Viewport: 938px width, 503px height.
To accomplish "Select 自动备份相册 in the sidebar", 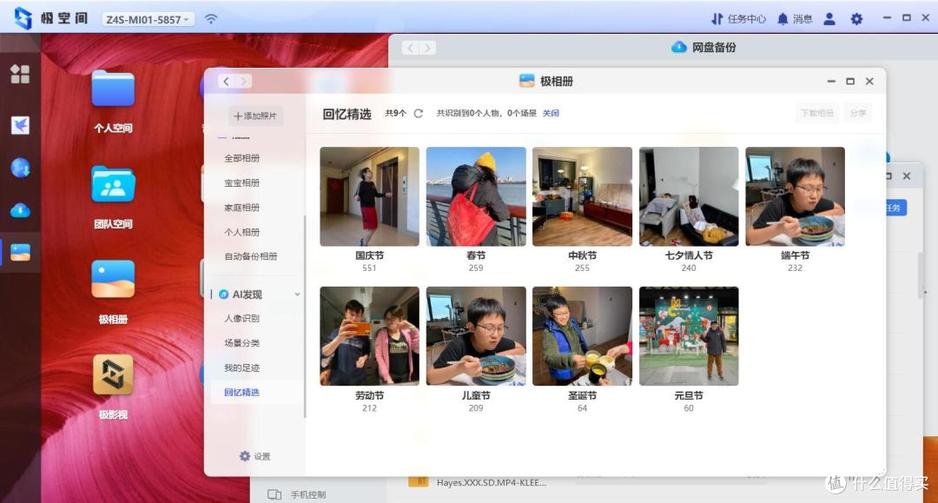I will point(251,256).
